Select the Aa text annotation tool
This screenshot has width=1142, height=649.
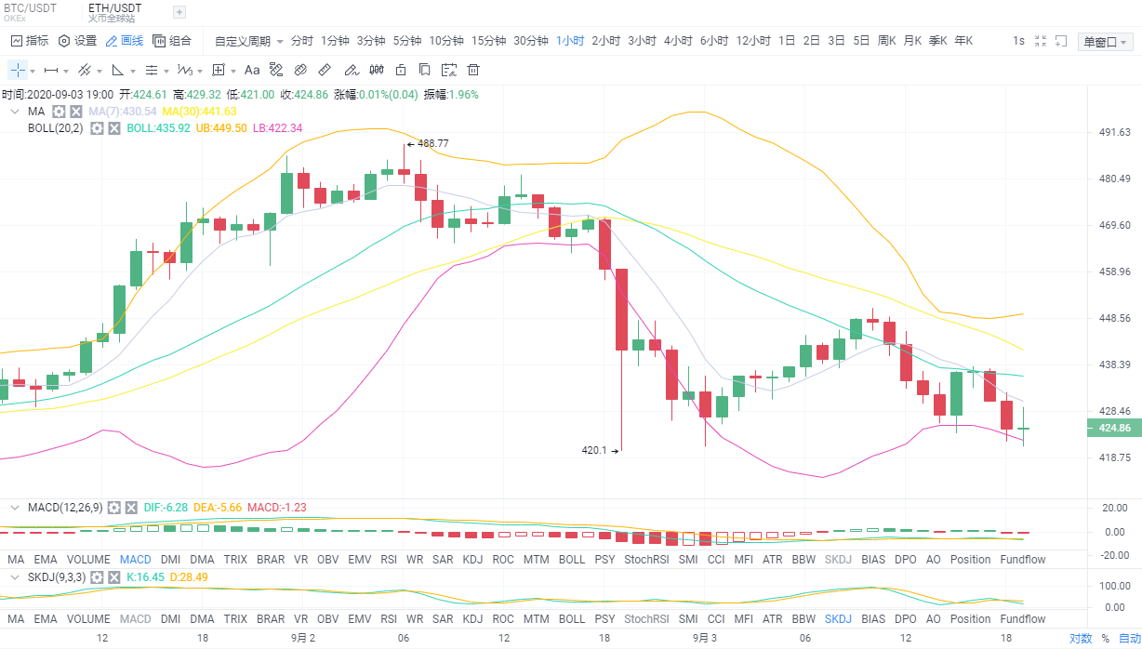[x=252, y=70]
